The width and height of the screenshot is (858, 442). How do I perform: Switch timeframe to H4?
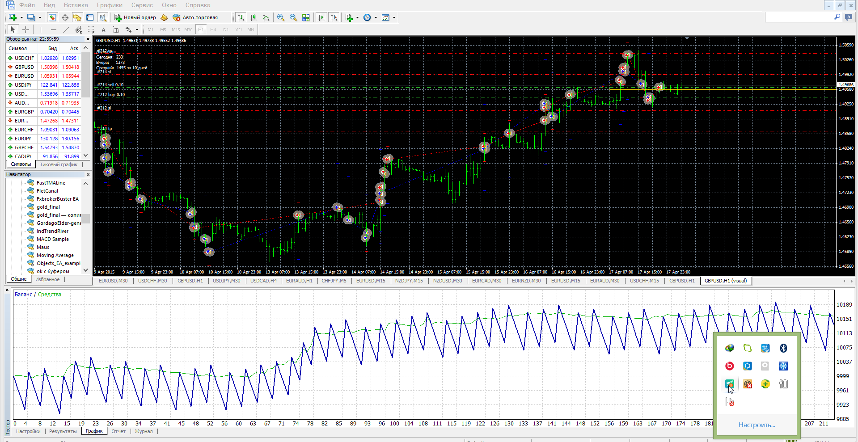pyautogui.click(x=213, y=30)
